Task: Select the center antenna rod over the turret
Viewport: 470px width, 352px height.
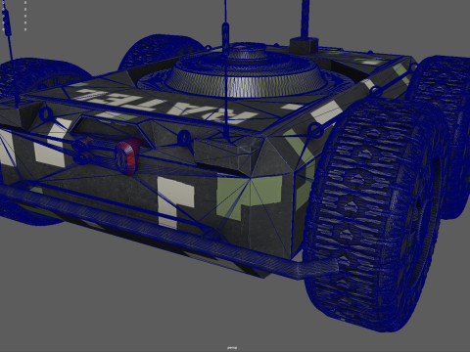Action: [x=226, y=68]
